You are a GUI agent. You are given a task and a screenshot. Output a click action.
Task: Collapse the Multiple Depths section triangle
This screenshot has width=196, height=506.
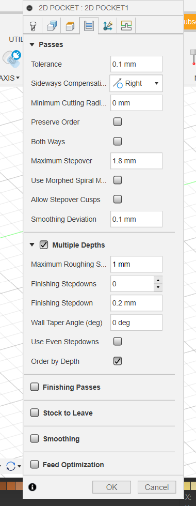31,245
